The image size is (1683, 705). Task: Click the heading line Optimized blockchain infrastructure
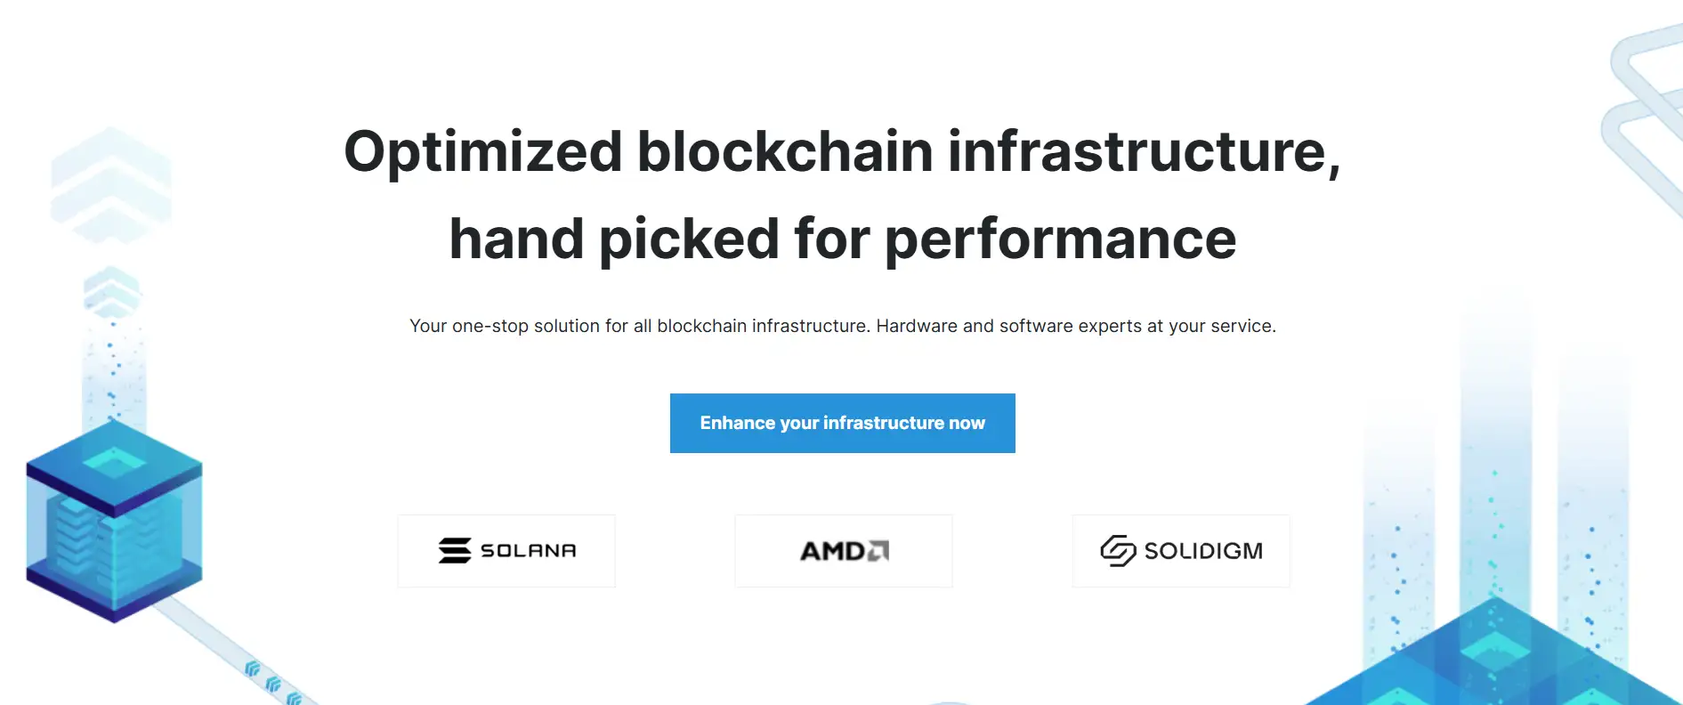tap(842, 151)
